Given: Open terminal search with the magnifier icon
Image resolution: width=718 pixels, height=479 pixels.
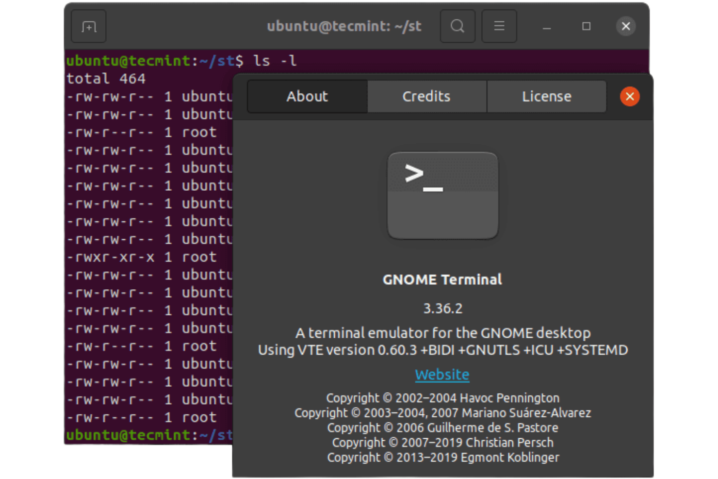Looking at the screenshot, I should [457, 26].
